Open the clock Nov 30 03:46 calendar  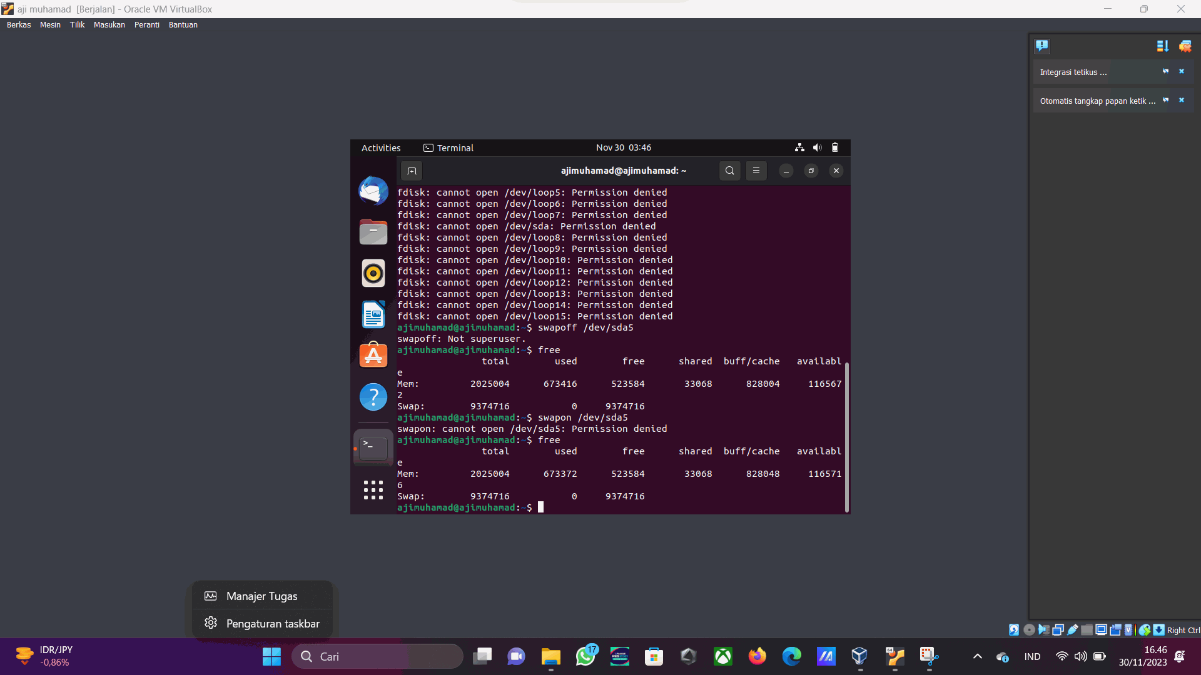[624, 147]
